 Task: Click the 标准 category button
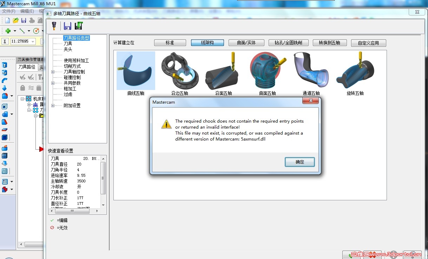170,43
